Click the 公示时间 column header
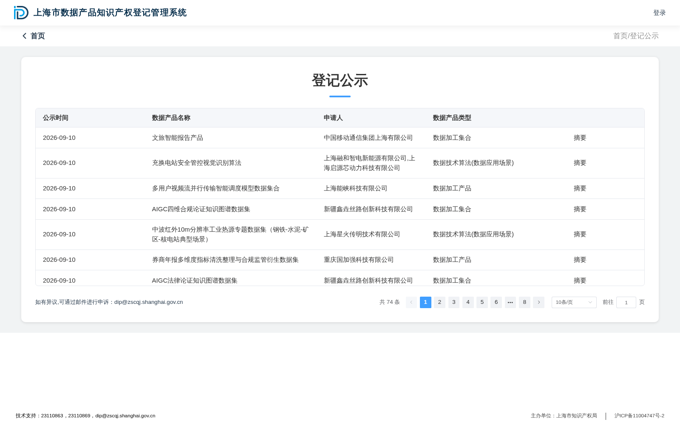 tap(56, 118)
